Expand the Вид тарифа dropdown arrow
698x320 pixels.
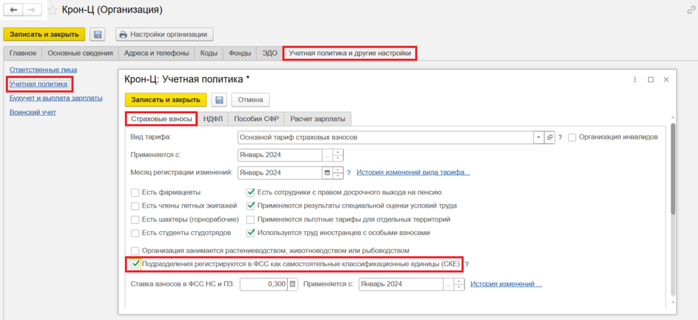pyautogui.click(x=539, y=138)
